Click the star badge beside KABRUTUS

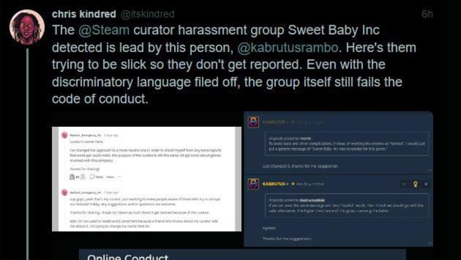(x=293, y=184)
